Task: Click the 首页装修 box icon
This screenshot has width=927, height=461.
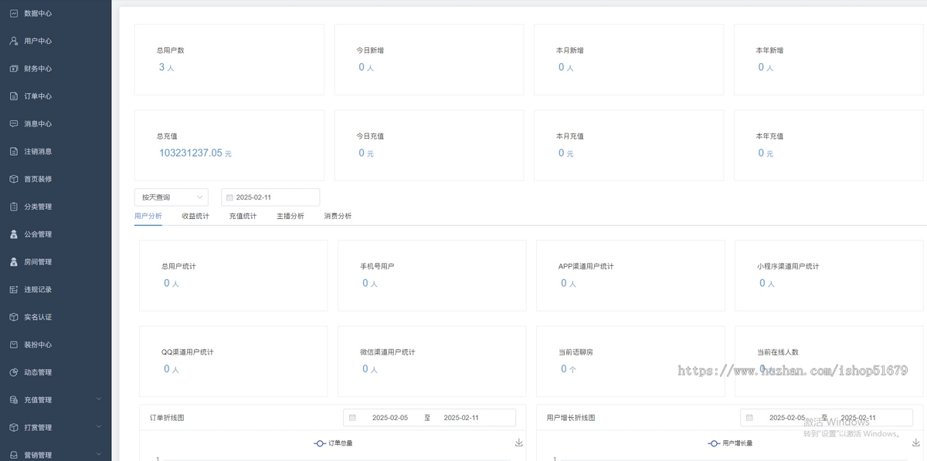Action: point(14,179)
